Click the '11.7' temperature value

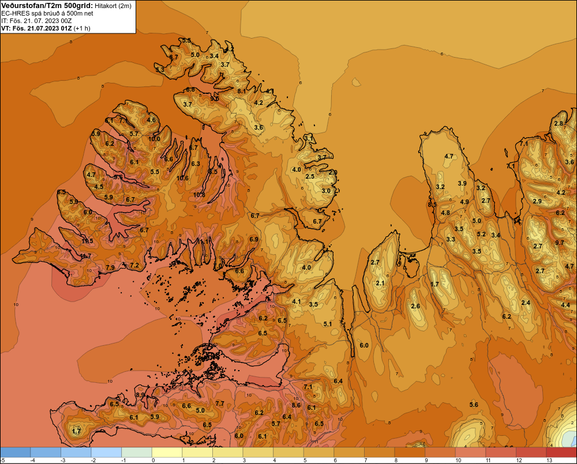point(85,256)
